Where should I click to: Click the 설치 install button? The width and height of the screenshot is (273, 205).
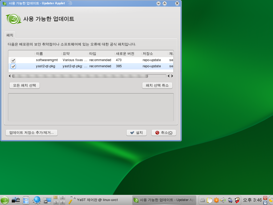136,133
